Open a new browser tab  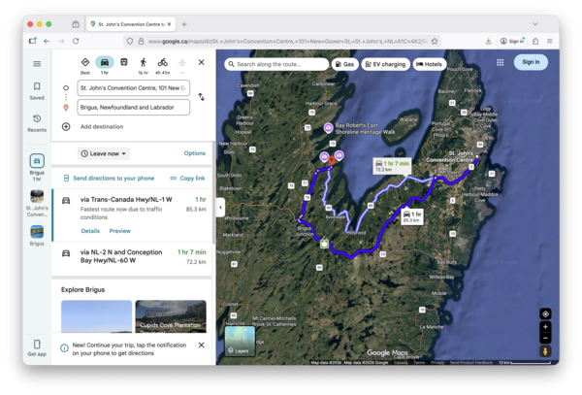coord(184,24)
